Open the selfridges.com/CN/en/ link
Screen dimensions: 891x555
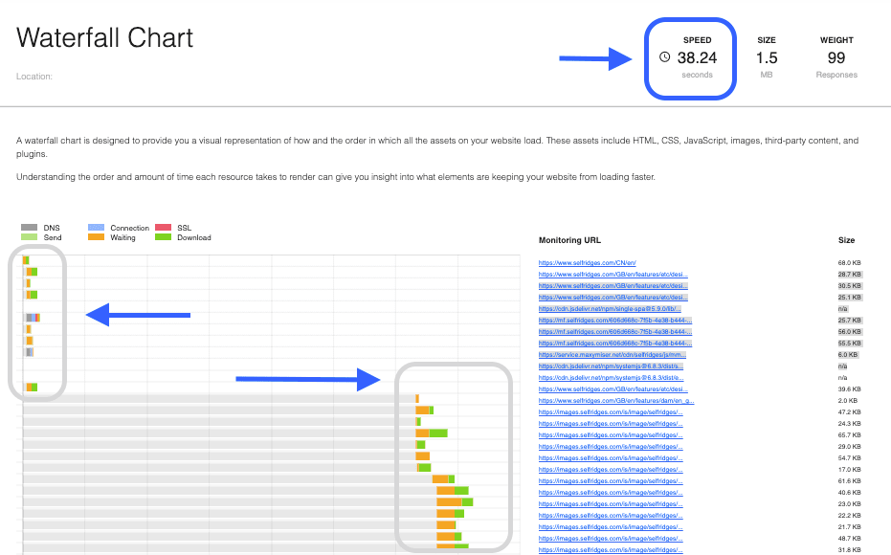588,262
